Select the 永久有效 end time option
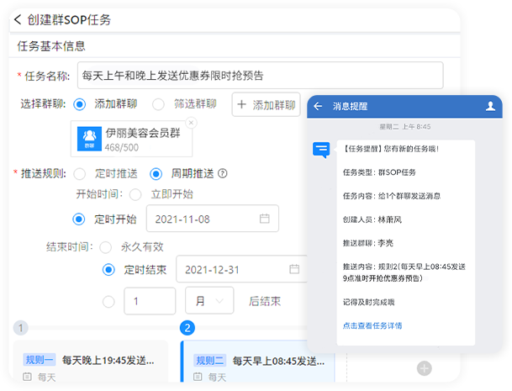This screenshot has width=512, height=391. pyautogui.click(x=106, y=247)
